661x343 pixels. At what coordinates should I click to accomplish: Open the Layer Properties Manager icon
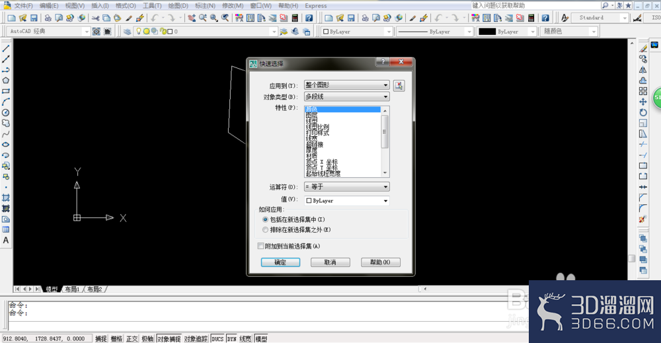tap(127, 32)
